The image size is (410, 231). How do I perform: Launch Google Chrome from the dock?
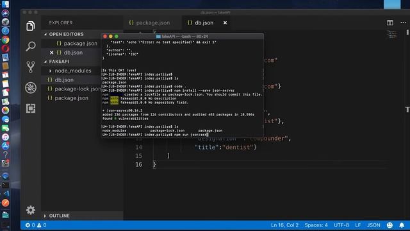5,40
